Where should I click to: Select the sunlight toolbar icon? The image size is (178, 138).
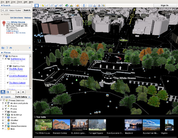71,5
